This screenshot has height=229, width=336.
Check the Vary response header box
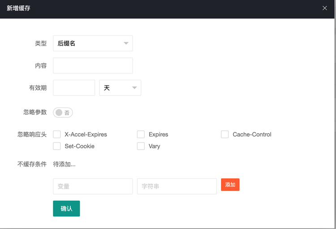pos(141,146)
